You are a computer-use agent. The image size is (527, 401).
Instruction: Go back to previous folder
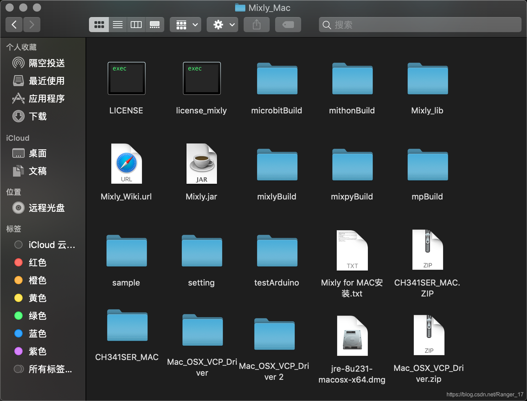pos(14,25)
